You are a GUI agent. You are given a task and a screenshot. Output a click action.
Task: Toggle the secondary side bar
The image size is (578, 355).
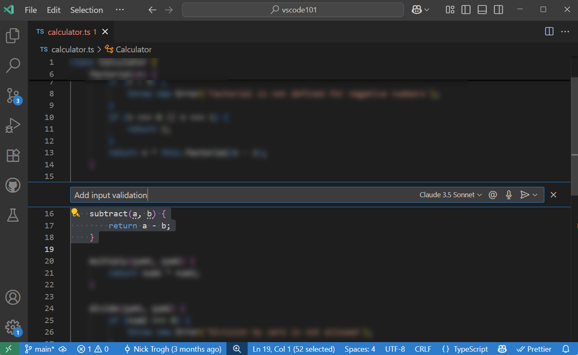pyautogui.click(x=498, y=9)
